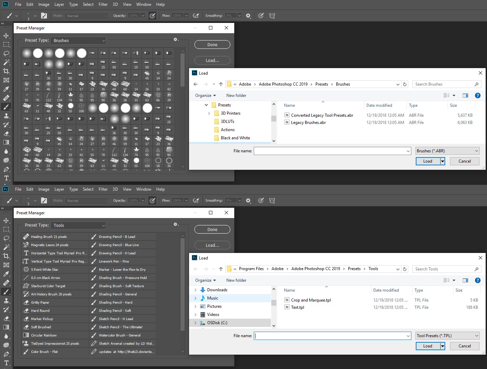Select the Frame tool beside Tools Preset Manager
This screenshot has height=369, width=487.
tap(6, 265)
